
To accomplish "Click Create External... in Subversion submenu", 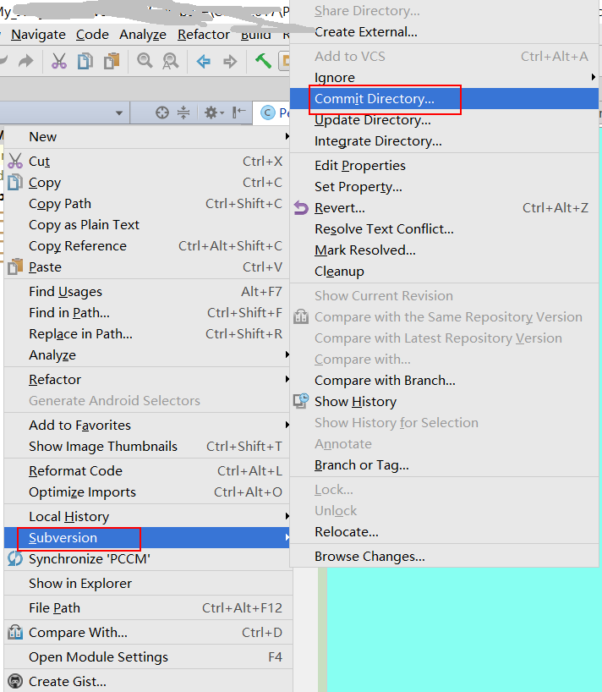I will [x=445, y=32].
